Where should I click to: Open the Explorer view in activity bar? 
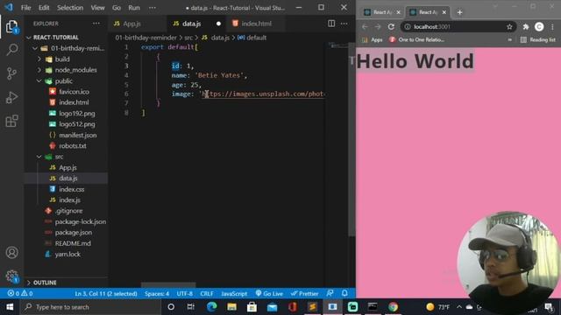click(11, 26)
